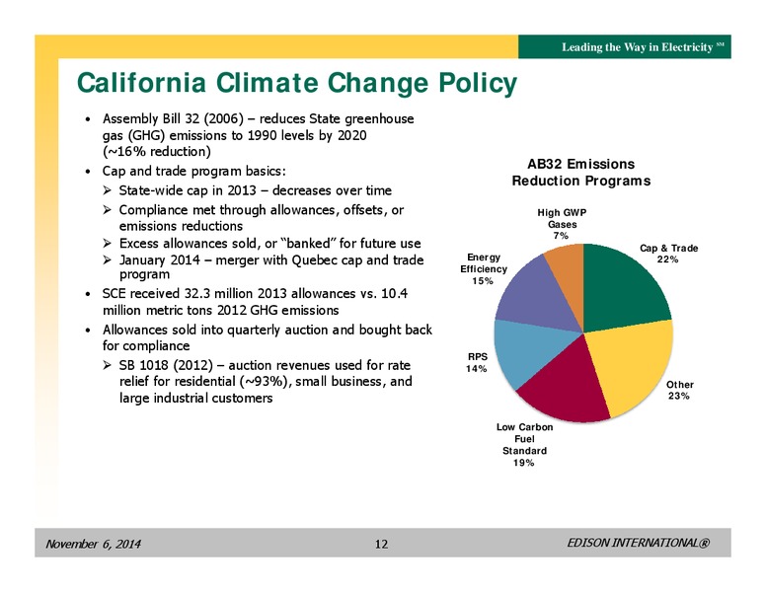Click the 'AB32 Emissions Reduction Programs' chart title
Screen dimensions: 766x592
pyautogui.click(x=580, y=173)
